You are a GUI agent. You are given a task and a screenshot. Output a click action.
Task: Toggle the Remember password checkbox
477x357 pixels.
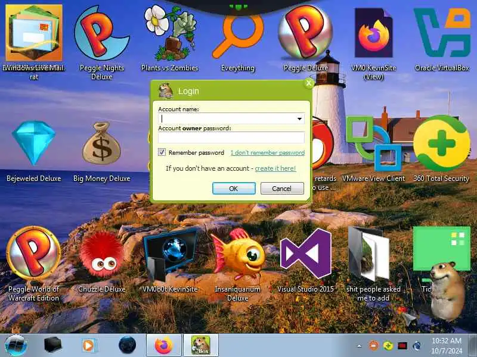[x=162, y=152]
